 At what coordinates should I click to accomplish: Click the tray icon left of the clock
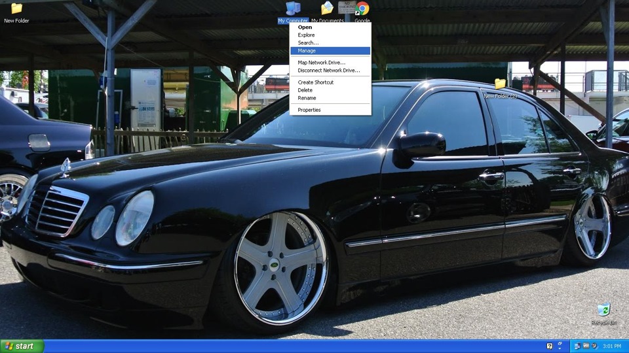(594, 346)
